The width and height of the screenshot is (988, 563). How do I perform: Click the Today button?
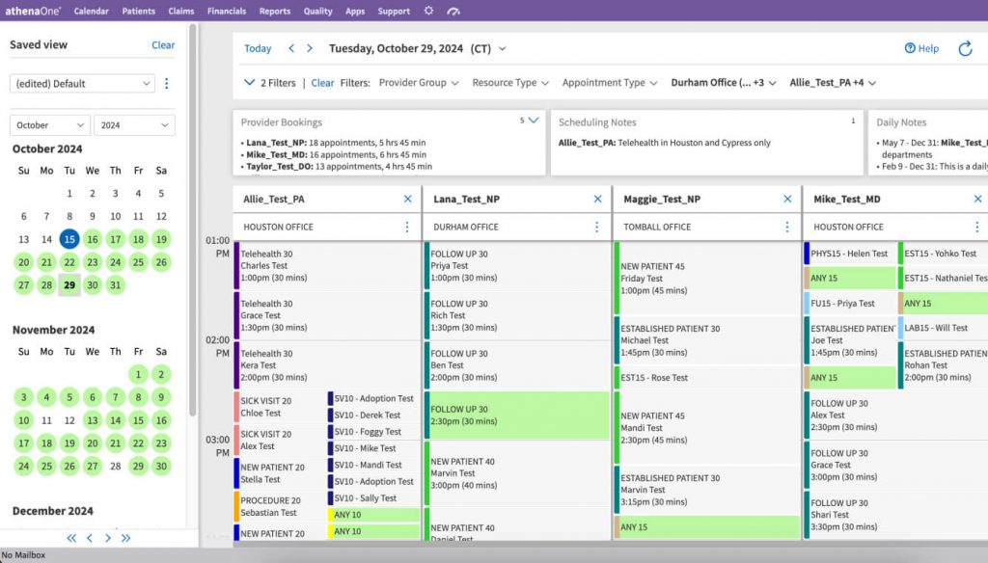click(257, 47)
